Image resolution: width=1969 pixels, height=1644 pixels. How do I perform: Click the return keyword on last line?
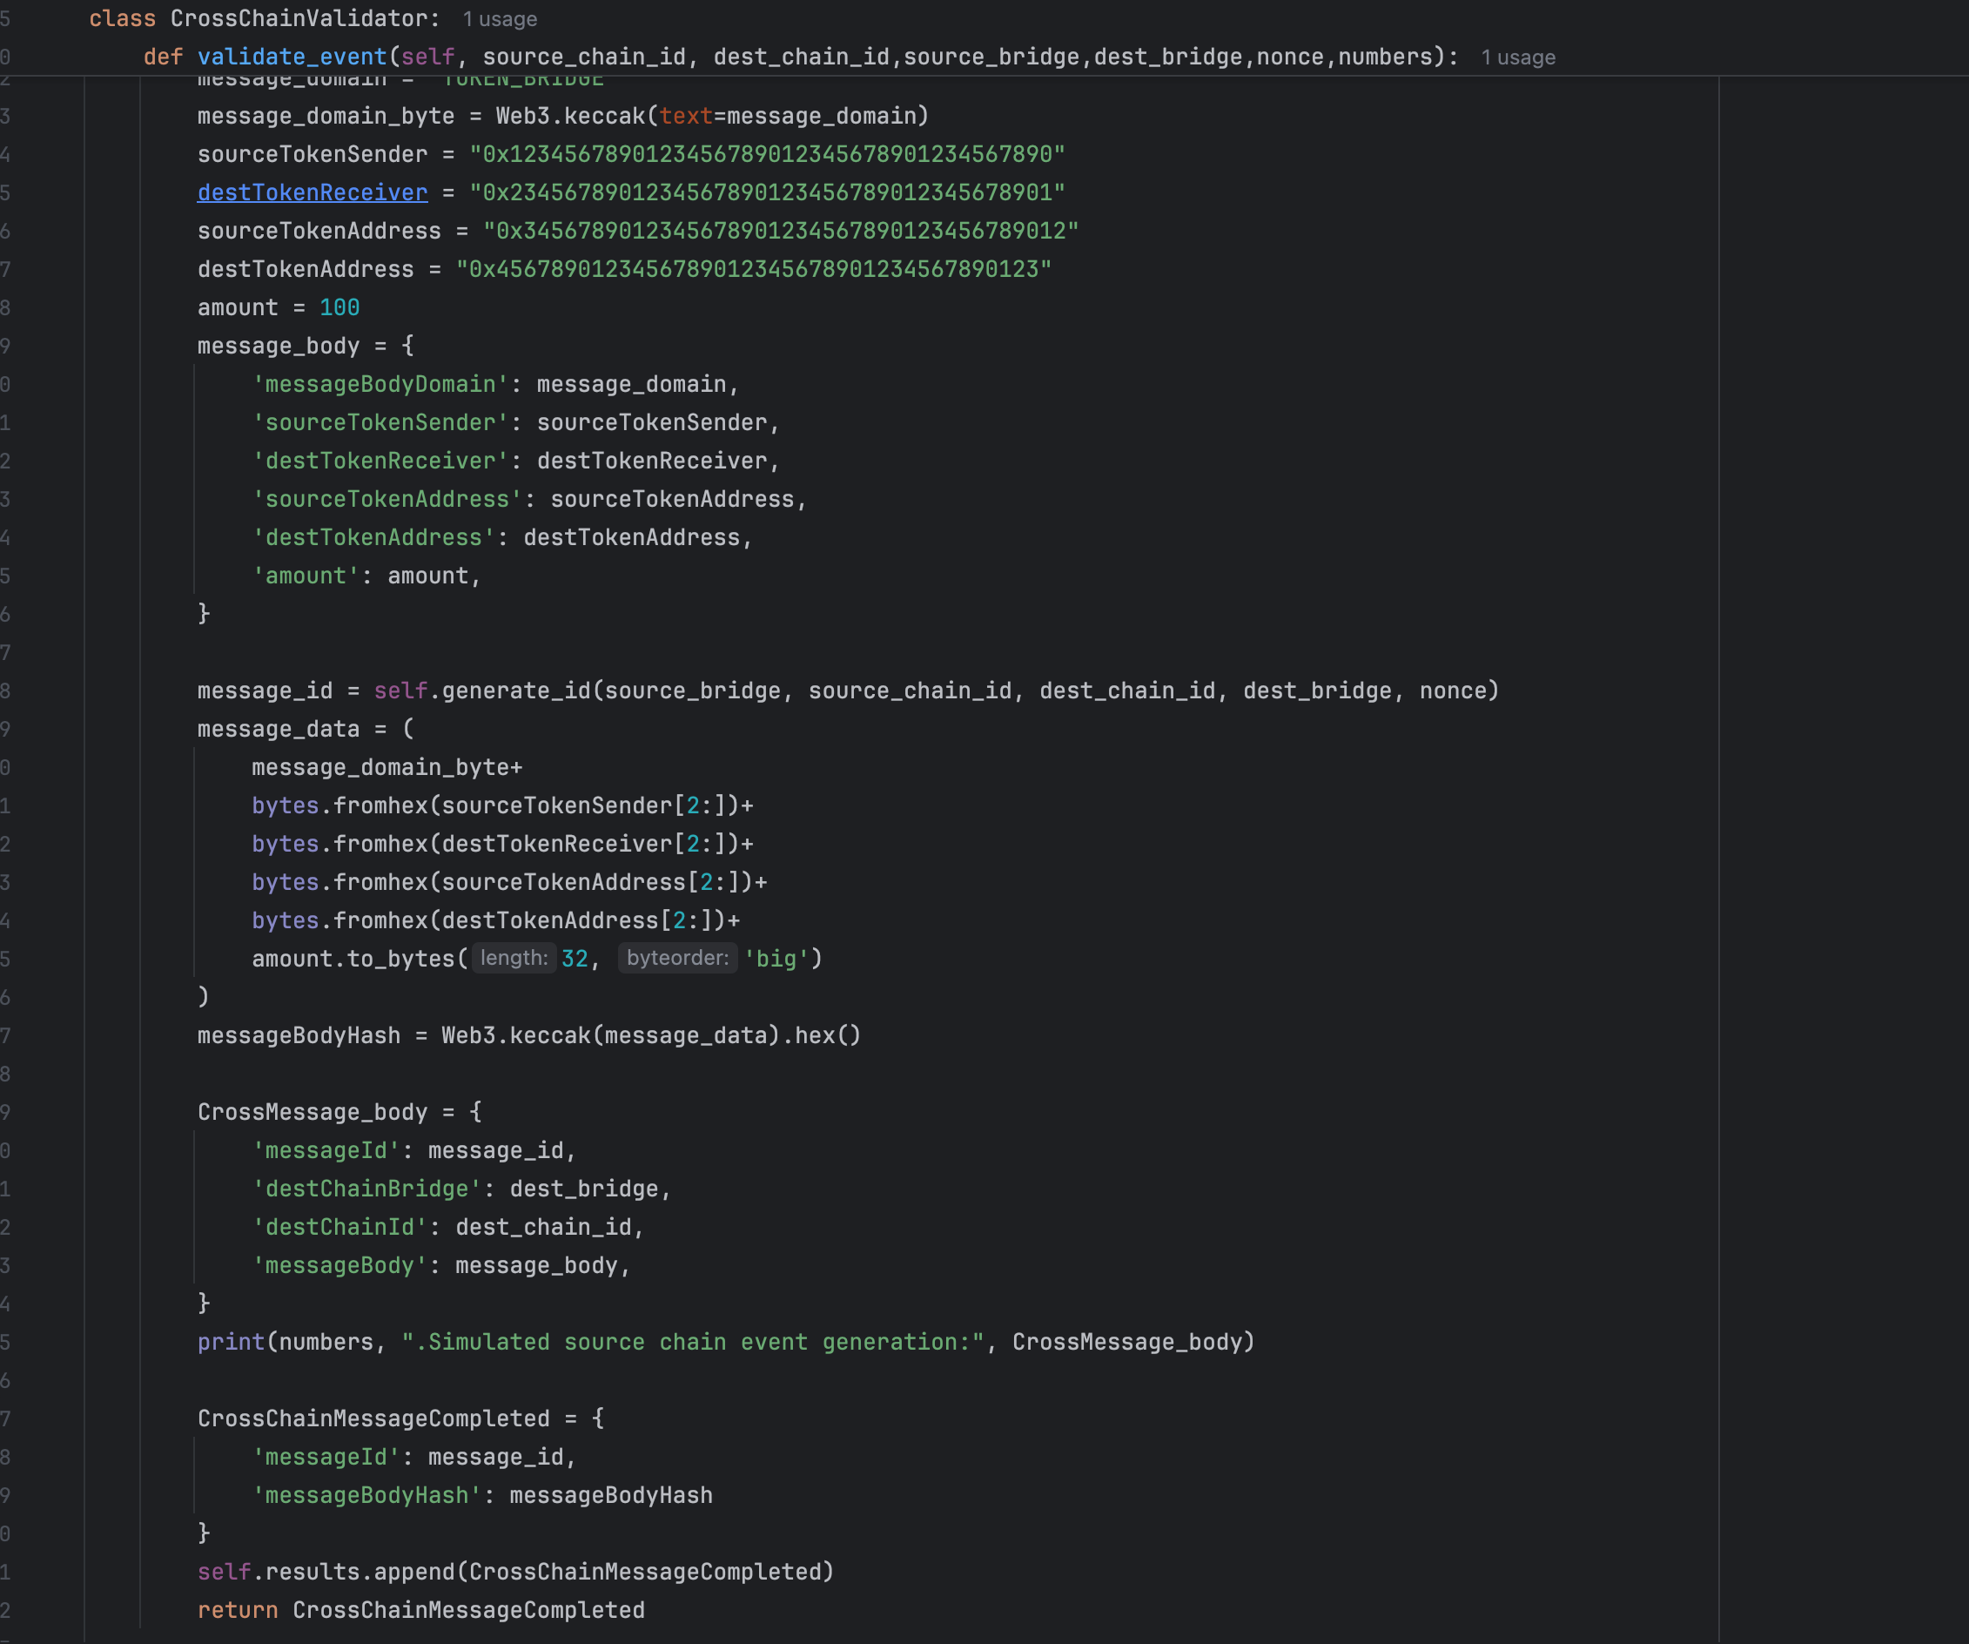pyautogui.click(x=238, y=1610)
